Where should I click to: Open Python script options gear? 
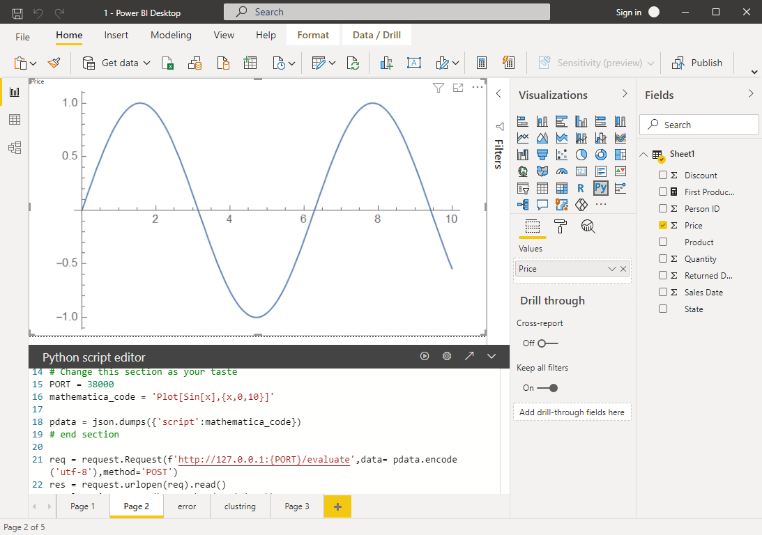point(447,356)
